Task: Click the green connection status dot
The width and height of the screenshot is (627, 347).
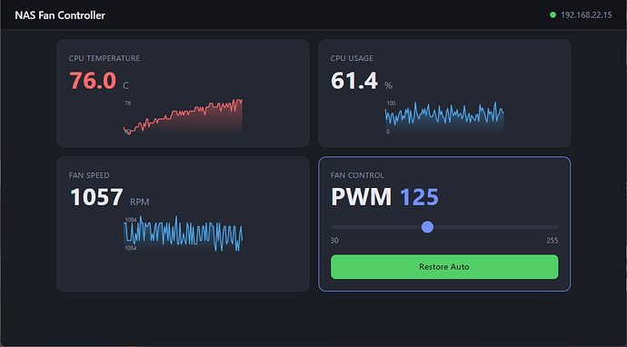Action: (553, 15)
